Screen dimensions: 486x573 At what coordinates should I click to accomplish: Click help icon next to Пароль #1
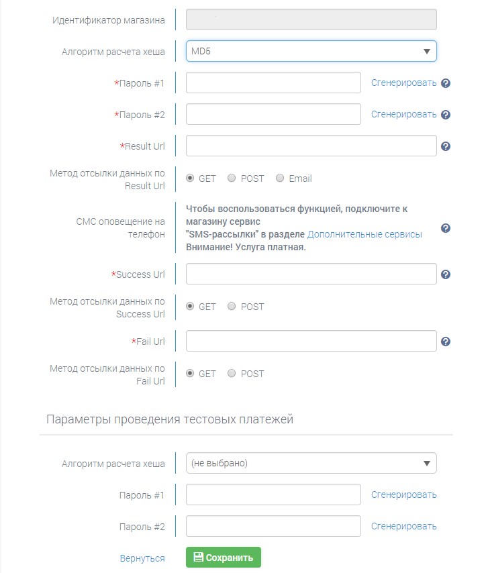[446, 83]
